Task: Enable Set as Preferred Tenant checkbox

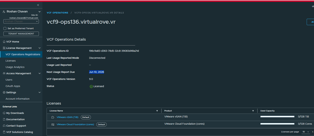Action: tap(5, 29)
